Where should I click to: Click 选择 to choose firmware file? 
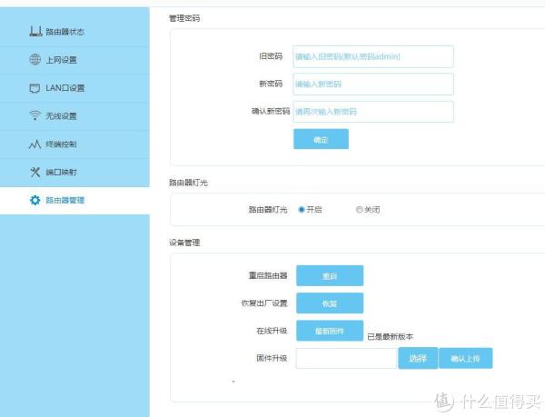coord(418,358)
